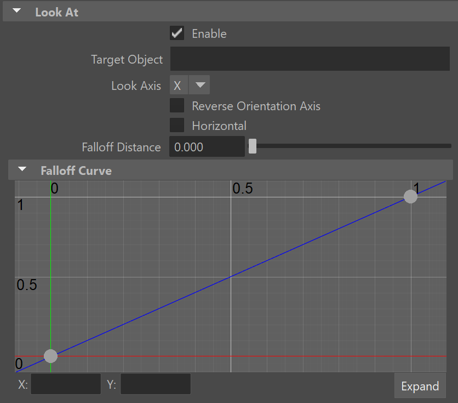Select the Look Axis X value box

(x=179, y=85)
